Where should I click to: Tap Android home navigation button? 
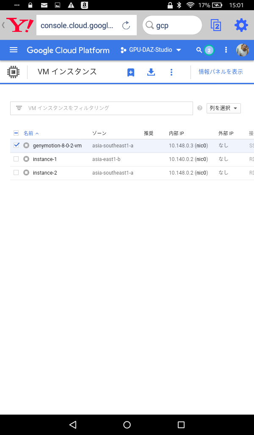click(127, 424)
